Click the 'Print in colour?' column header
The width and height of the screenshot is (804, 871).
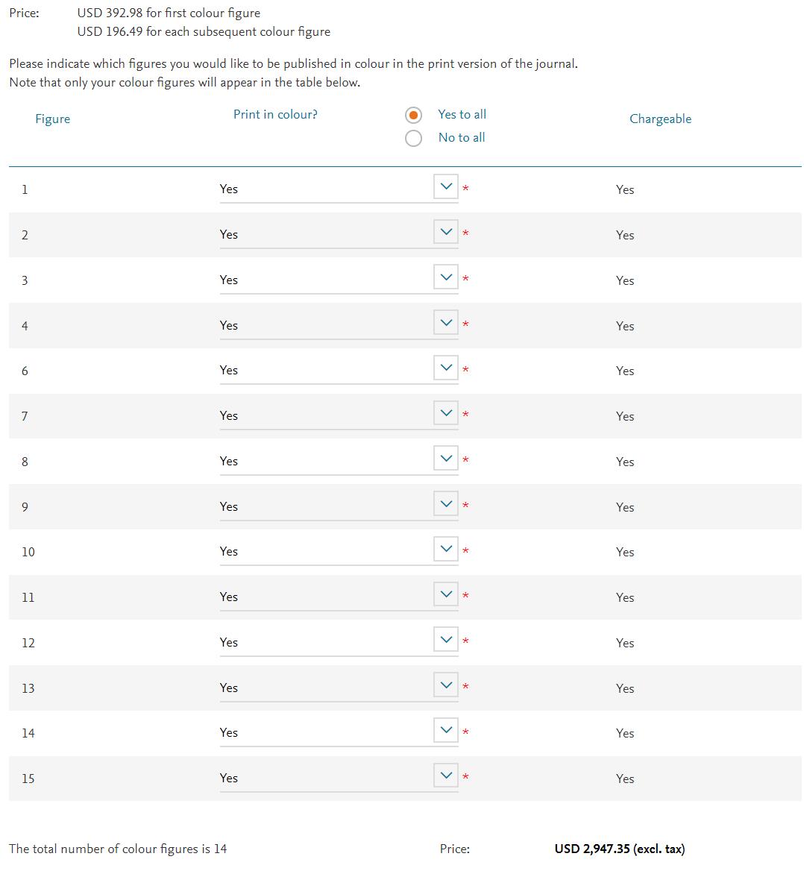(x=275, y=114)
